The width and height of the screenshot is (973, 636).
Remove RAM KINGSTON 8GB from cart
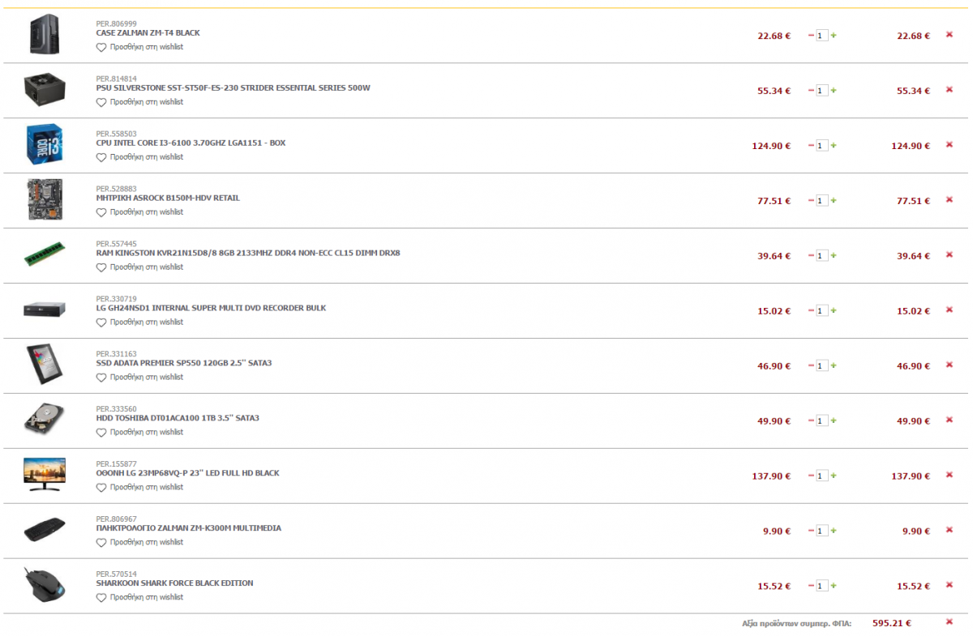point(949,255)
